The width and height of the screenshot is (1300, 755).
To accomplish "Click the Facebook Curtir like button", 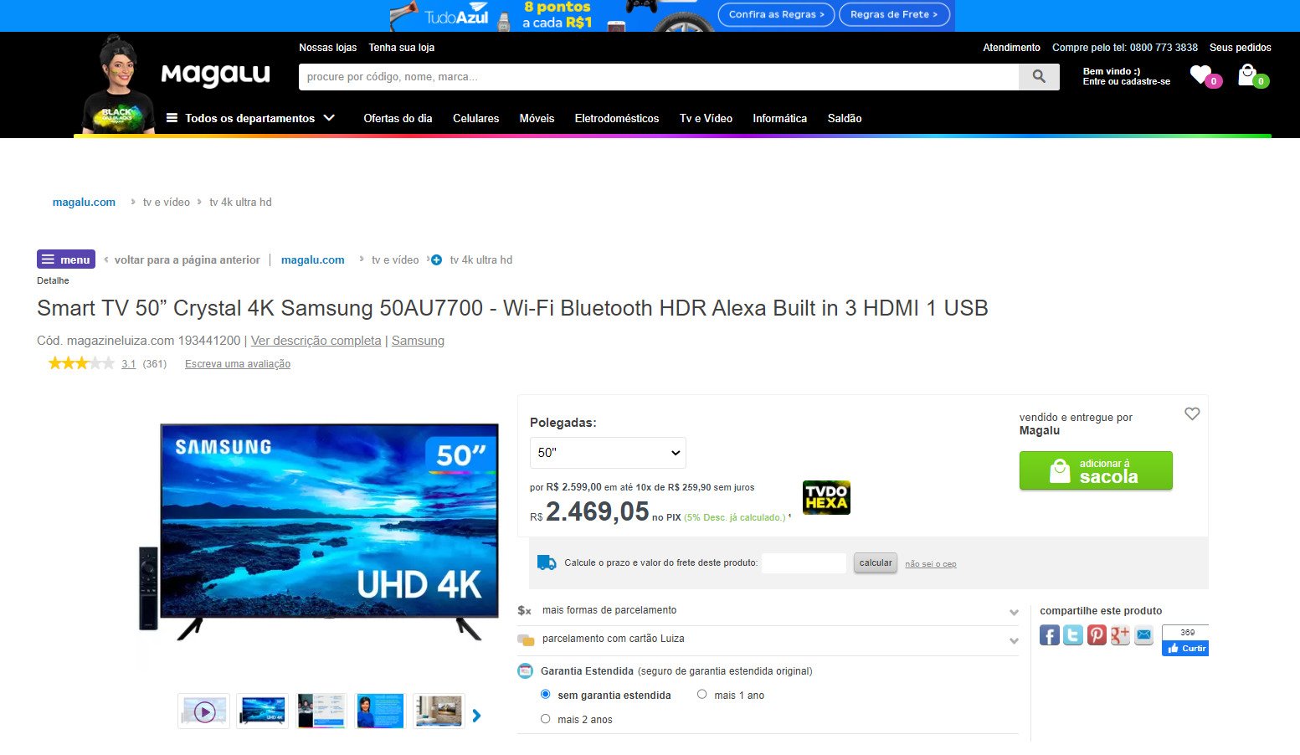I will coord(1186,648).
